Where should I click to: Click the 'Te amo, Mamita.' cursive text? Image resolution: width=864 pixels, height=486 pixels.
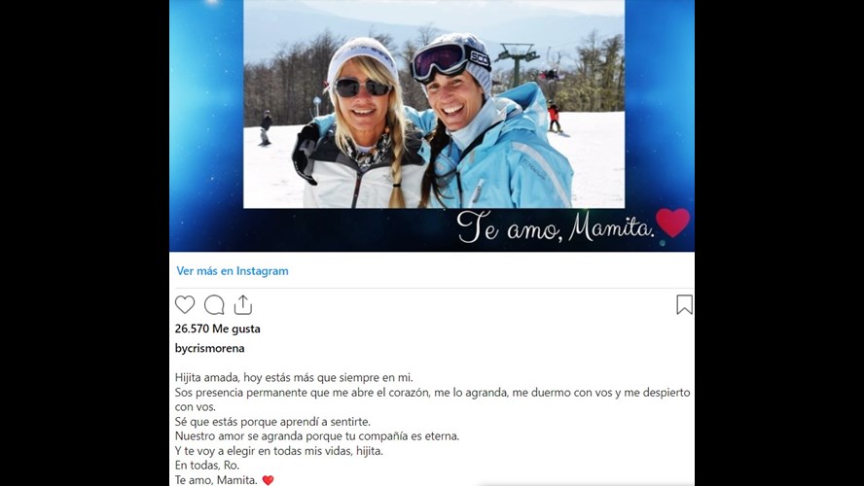(556, 226)
